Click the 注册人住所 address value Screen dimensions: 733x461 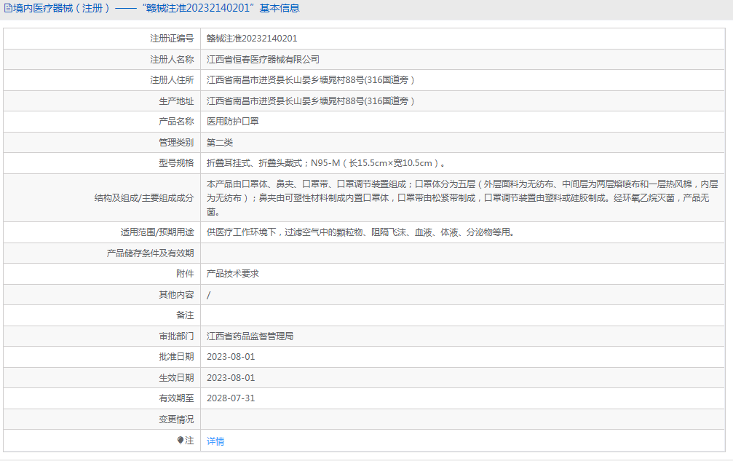311,80
